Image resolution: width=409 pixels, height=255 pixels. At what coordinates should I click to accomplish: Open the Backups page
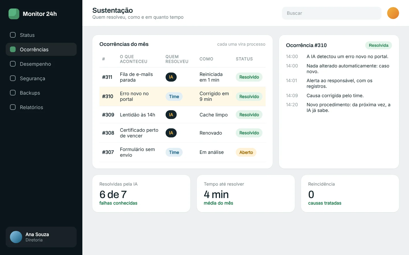coord(41,93)
